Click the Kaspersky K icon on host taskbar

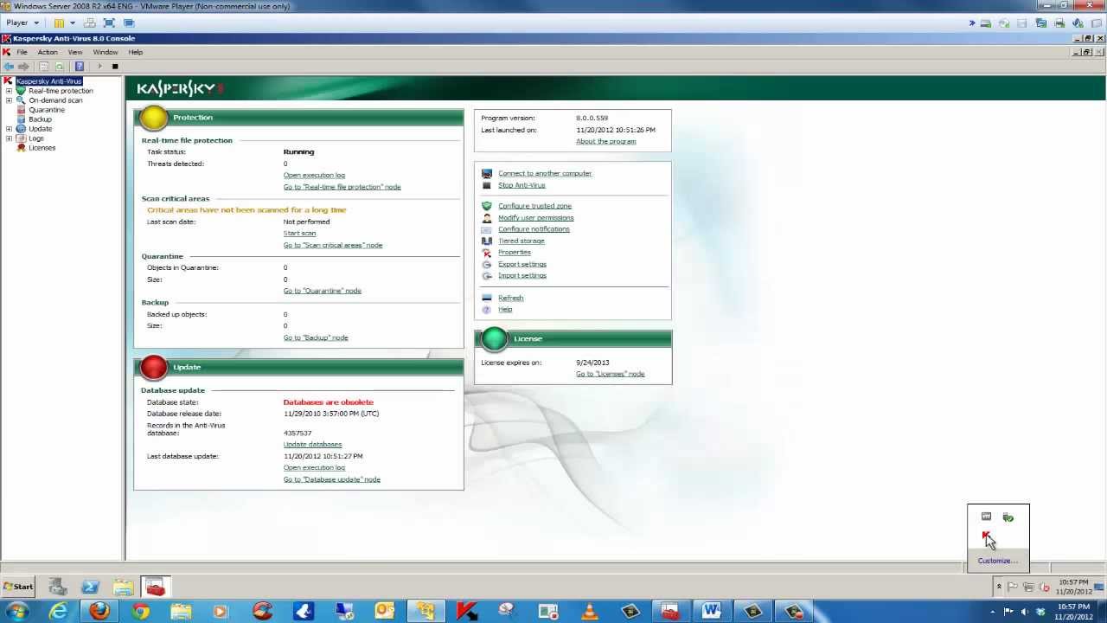click(x=467, y=611)
